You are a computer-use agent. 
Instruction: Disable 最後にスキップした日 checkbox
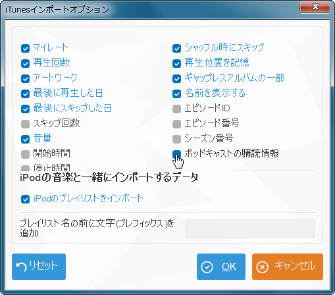coord(25,109)
